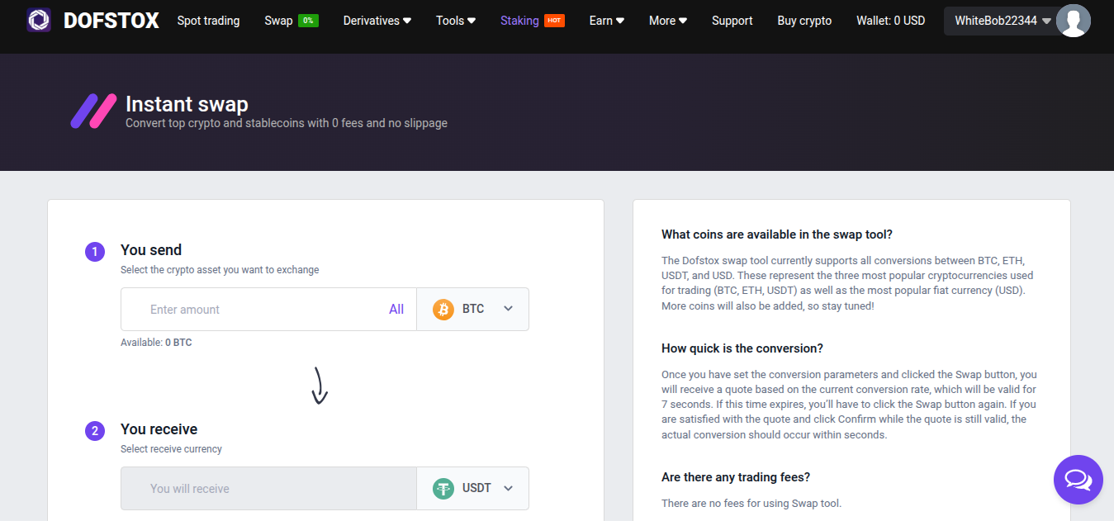Expand the WhiteBob22344 account menu
The width and height of the screenshot is (1114, 521).
tap(1003, 21)
